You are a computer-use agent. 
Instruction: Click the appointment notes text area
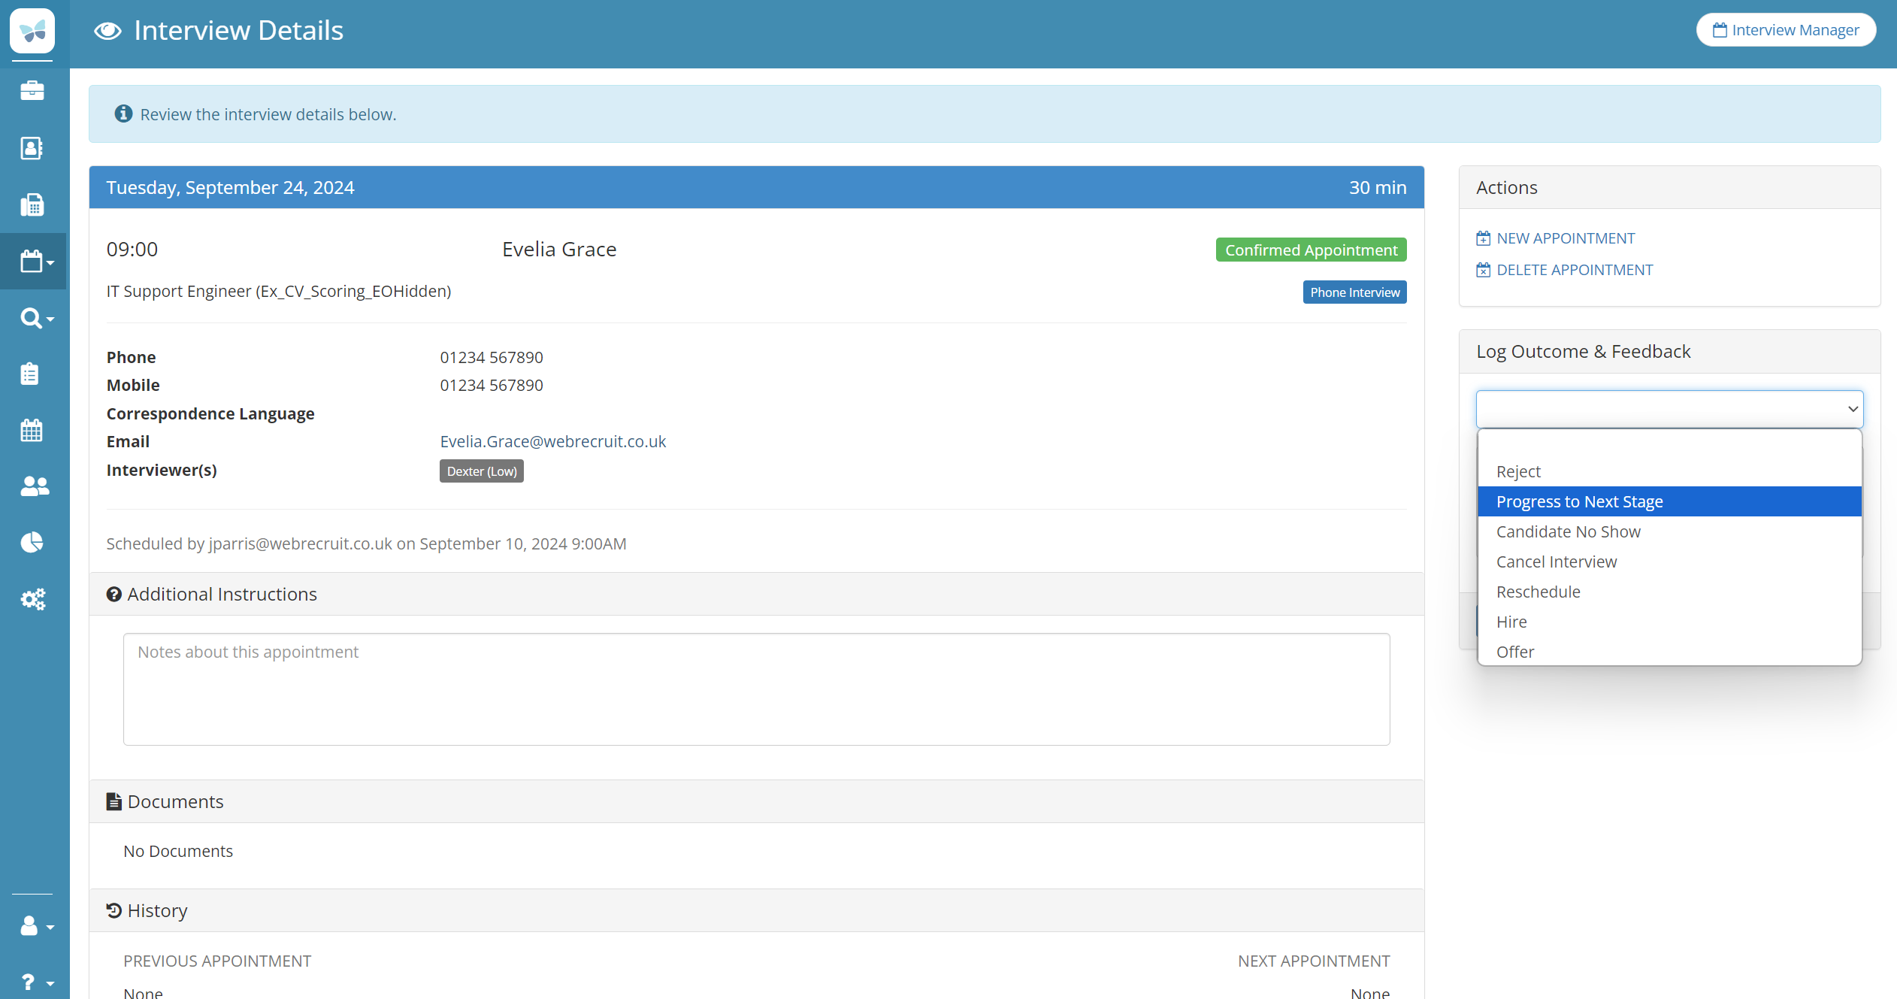756,689
